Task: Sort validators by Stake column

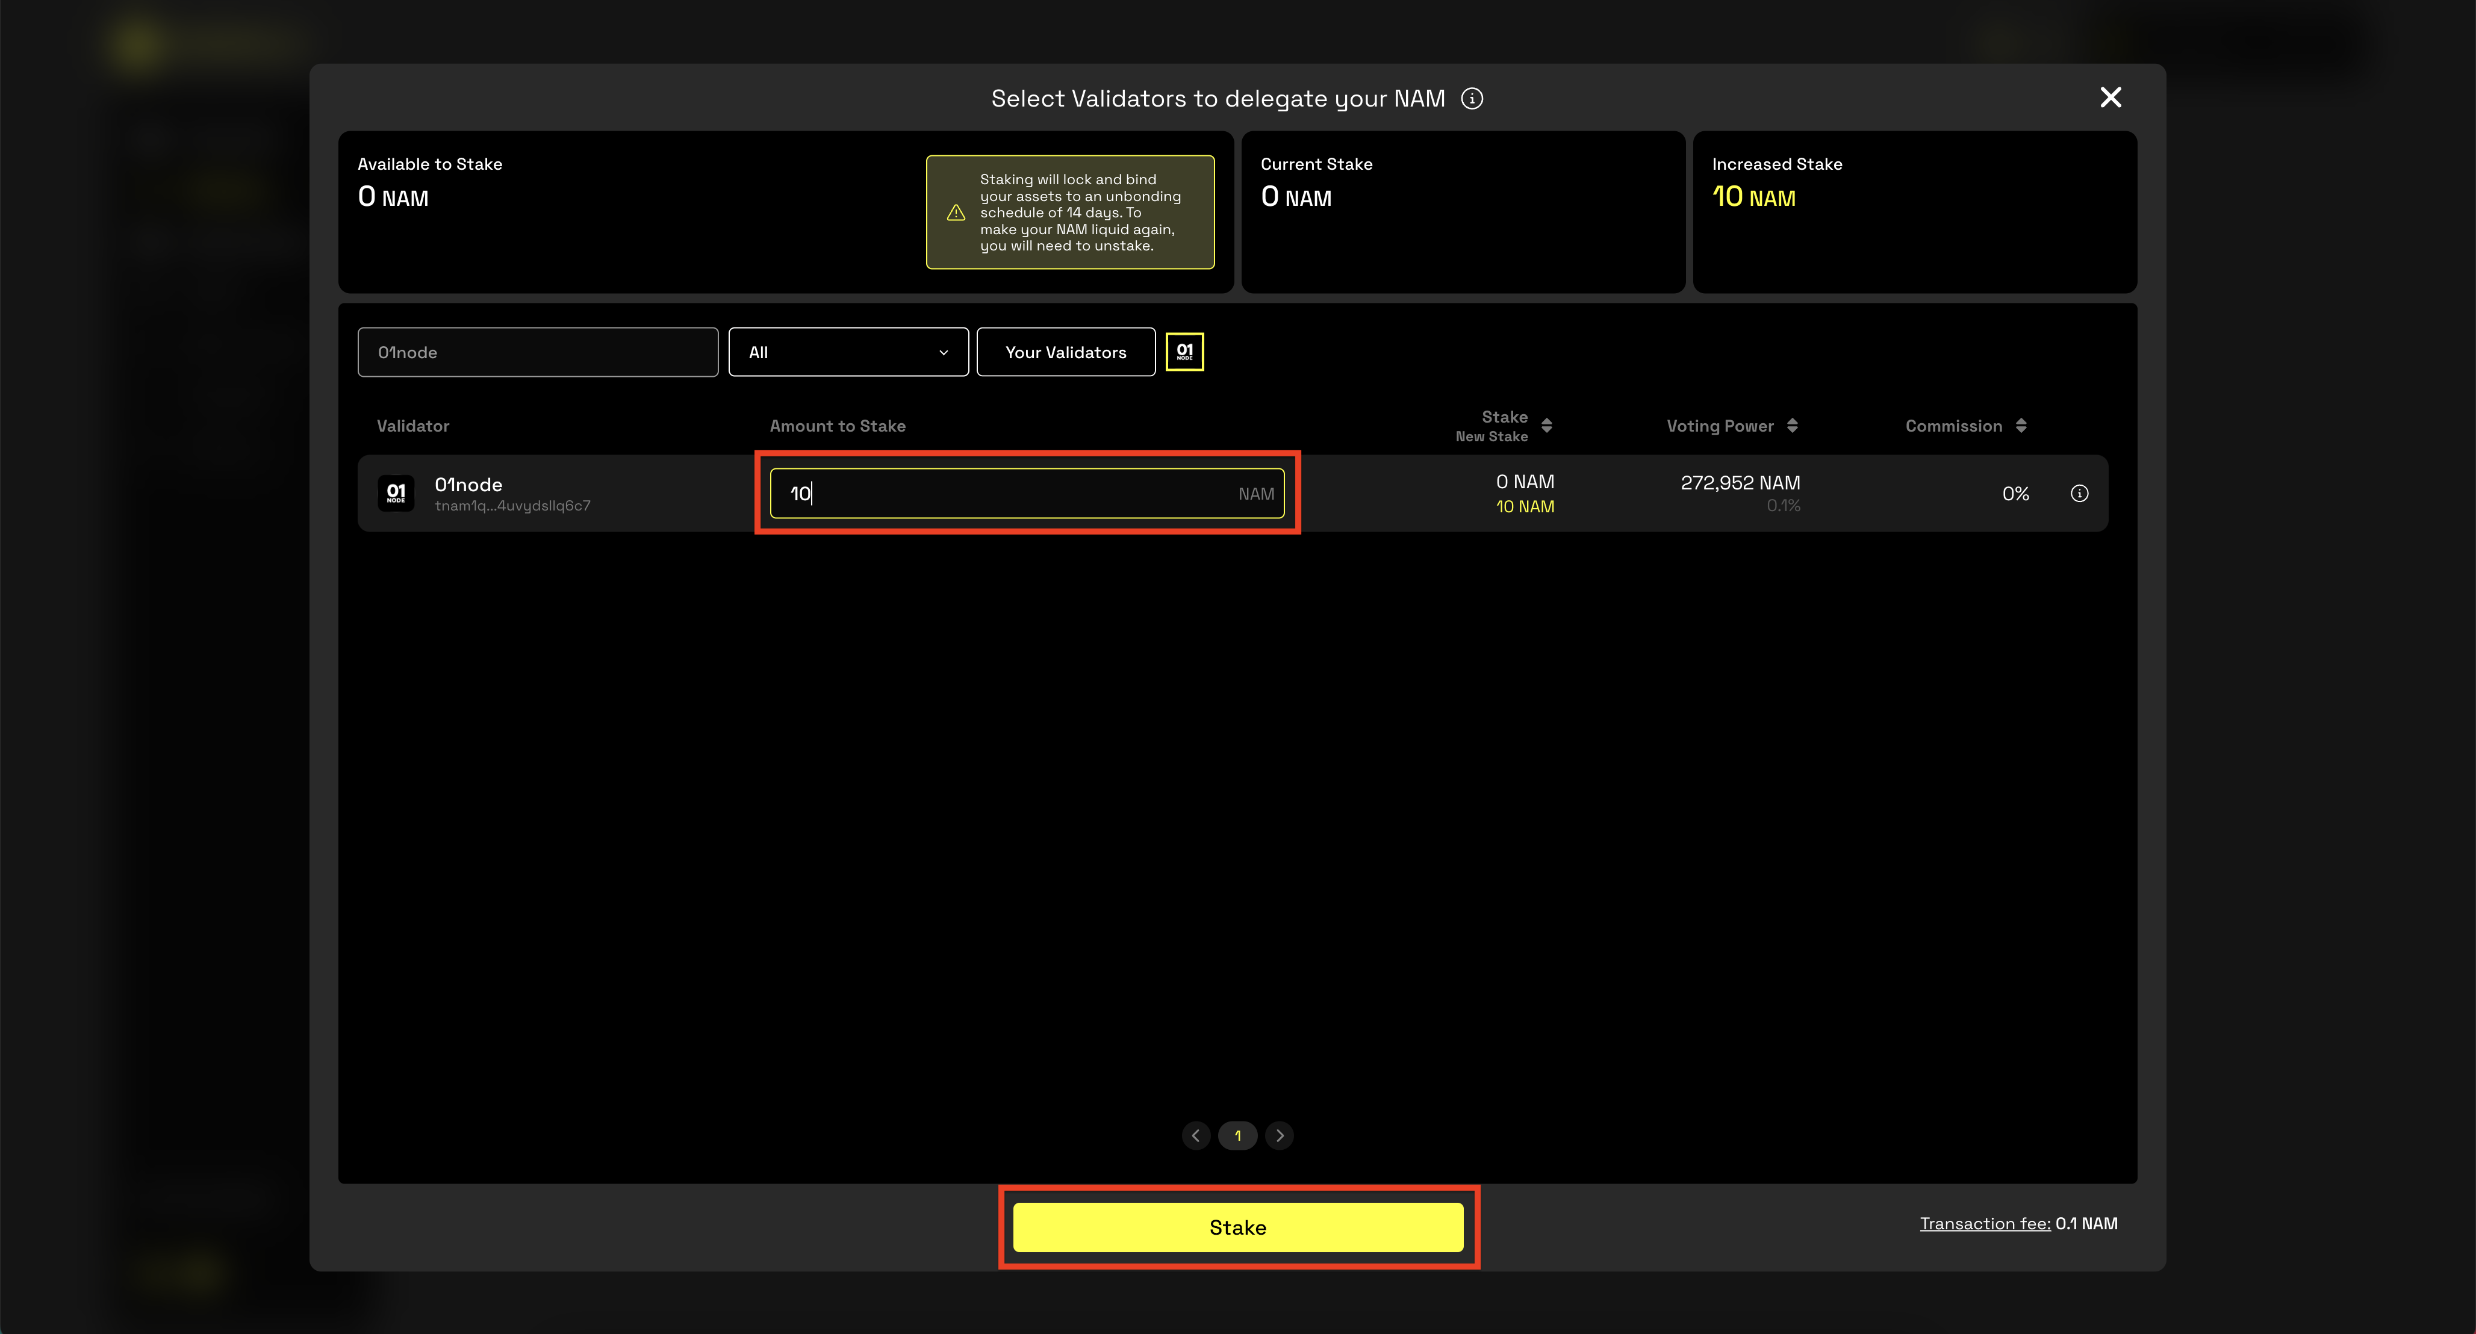Action: coord(1546,426)
